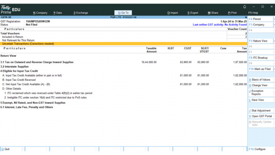Select B. Input Tax Credit Reversed row
This screenshot has width=275, height=155.
point(124,80)
